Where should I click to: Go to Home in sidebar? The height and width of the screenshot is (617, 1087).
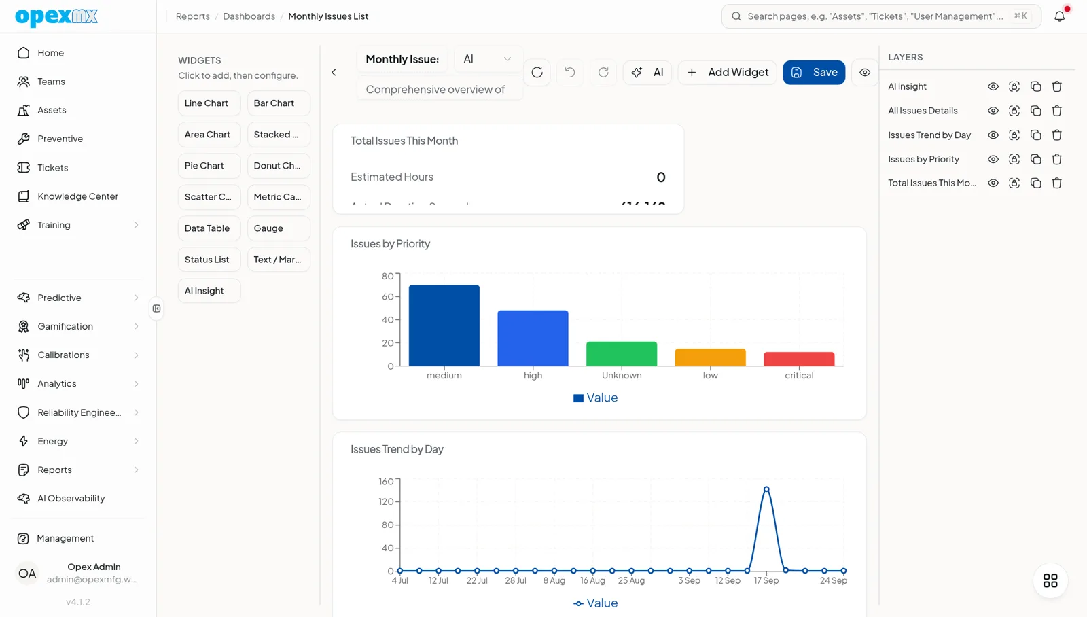[x=78, y=53]
